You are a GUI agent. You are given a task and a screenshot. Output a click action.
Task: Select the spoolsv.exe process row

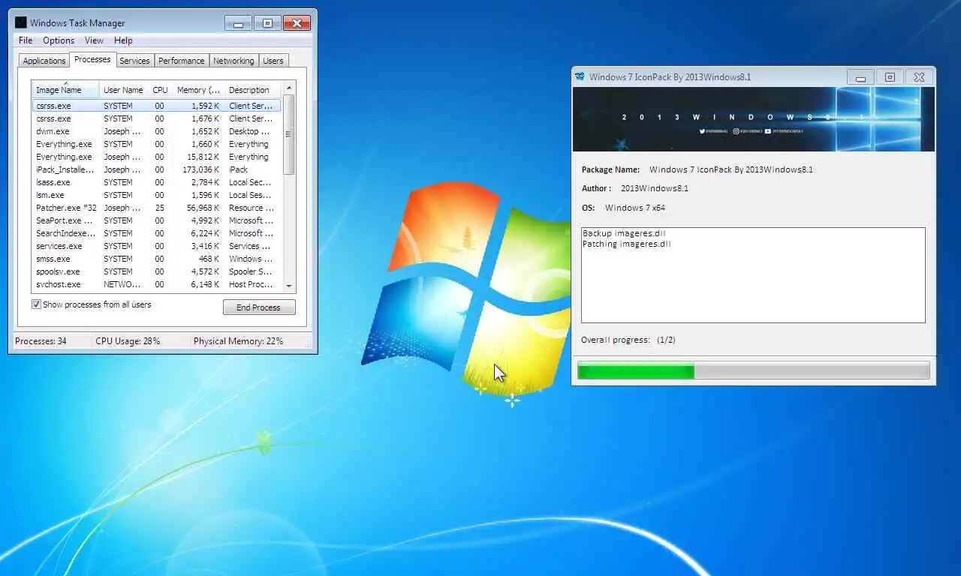156,271
